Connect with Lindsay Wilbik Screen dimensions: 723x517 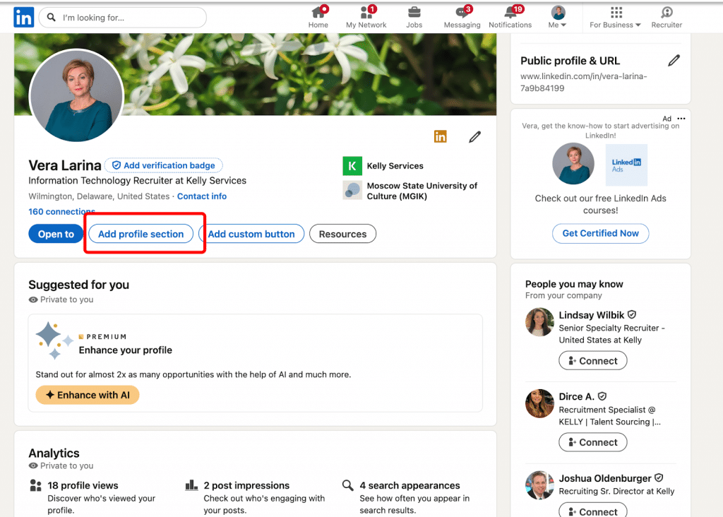[x=592, y=360]
